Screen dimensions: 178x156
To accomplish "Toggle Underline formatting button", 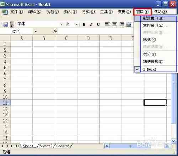I will [98, 24].
